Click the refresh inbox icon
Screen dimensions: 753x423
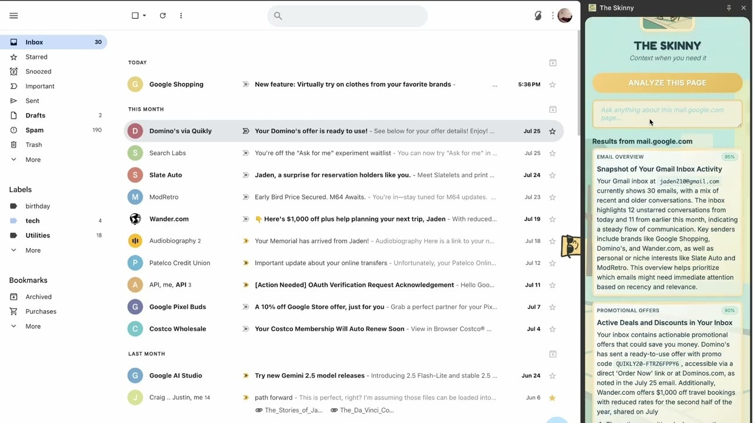(163, 16)
